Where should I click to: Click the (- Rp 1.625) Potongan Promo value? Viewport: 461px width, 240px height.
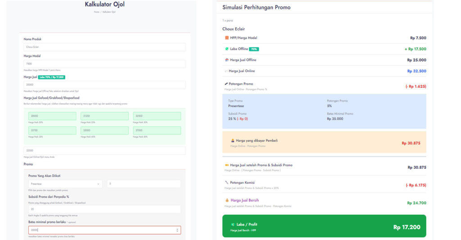pyautogui.click(x=416, y=86)
